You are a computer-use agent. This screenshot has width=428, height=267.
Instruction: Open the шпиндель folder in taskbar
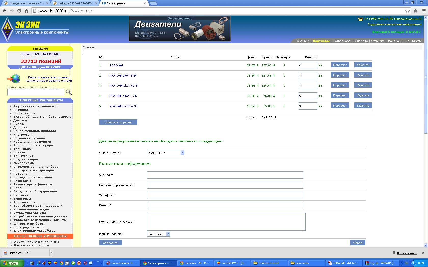pos(306,263)
